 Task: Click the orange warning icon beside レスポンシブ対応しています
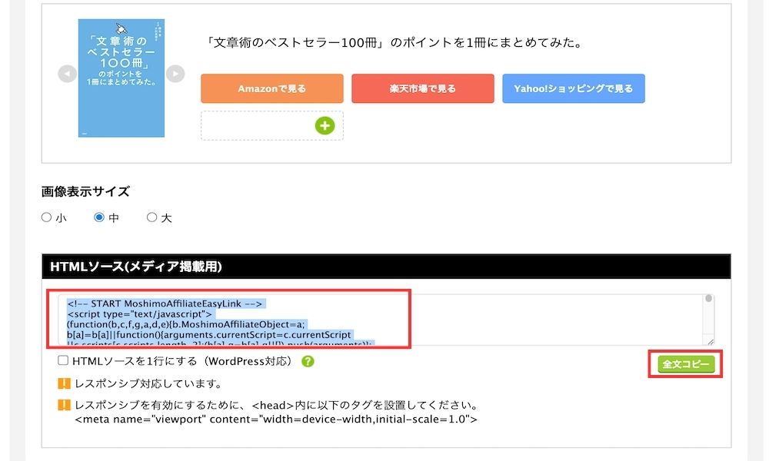click(64, 383)
